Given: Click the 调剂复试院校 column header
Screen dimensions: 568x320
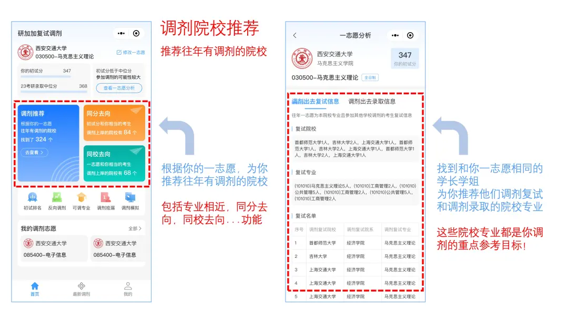Looking at the screenshot, I should 322,229.
